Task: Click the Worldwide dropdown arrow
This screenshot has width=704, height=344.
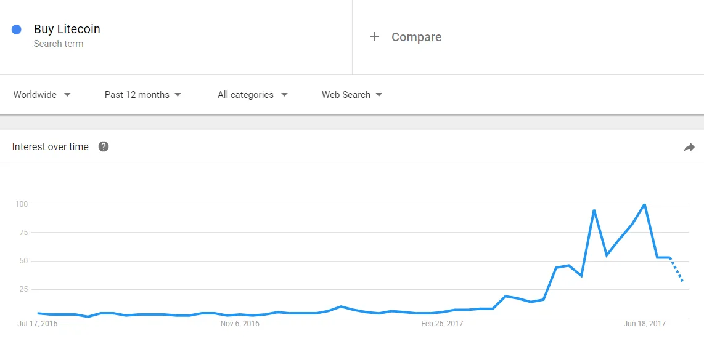Action: pos(67,95)
